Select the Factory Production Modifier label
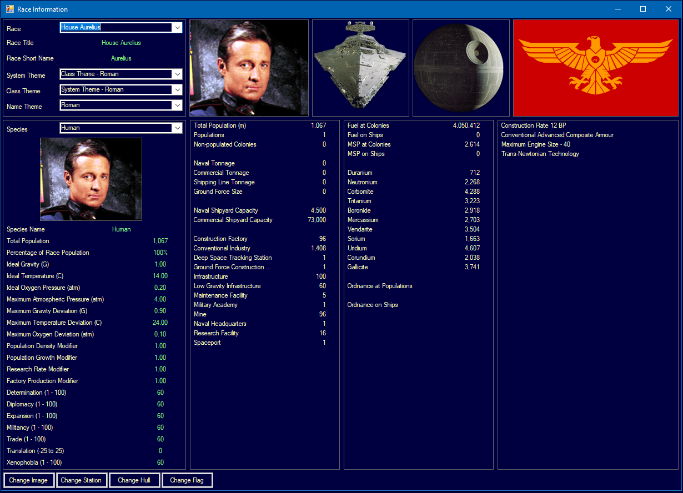This screenshot has width=683, height=493. point(43,381)
